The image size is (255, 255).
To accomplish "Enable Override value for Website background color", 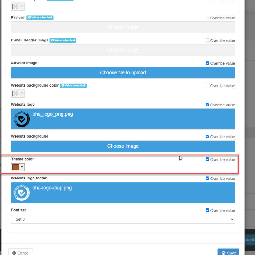I will point(208,86).
